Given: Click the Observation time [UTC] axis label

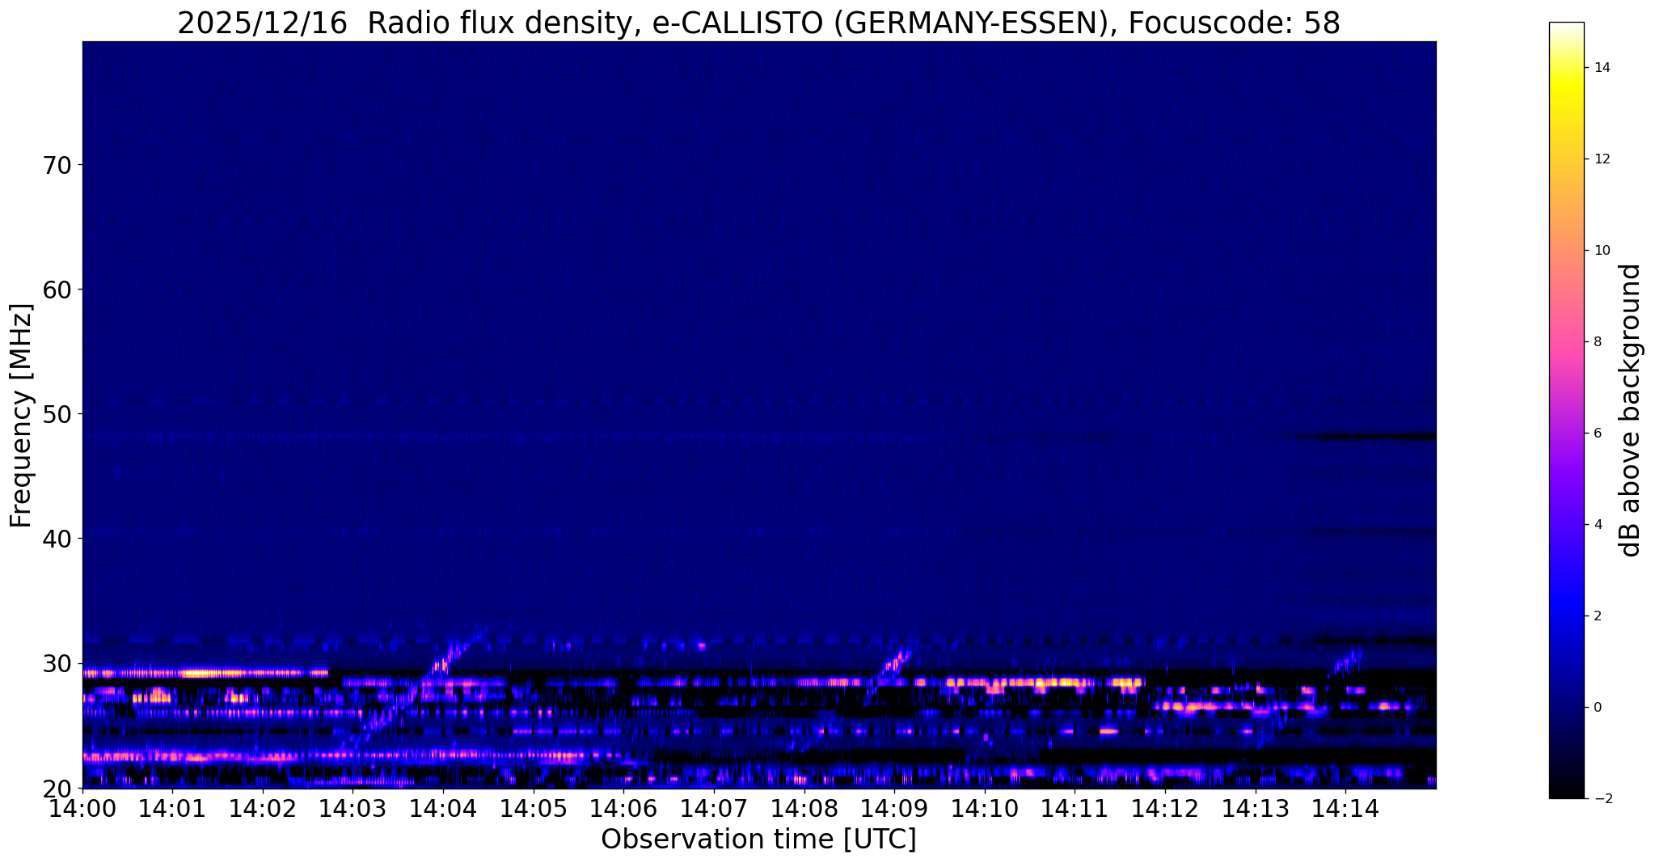Looking at the screenshot, I should [758, 840].
